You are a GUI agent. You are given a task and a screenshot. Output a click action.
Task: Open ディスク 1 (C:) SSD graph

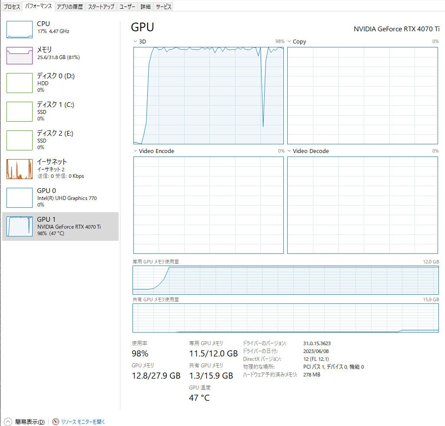pyautogui.click(x=20, y=112)
